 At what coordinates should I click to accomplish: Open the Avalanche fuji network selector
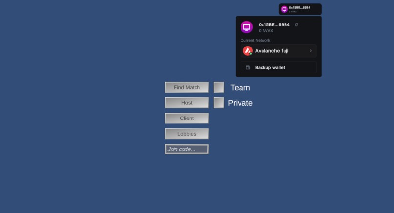(x=279, y=51)
